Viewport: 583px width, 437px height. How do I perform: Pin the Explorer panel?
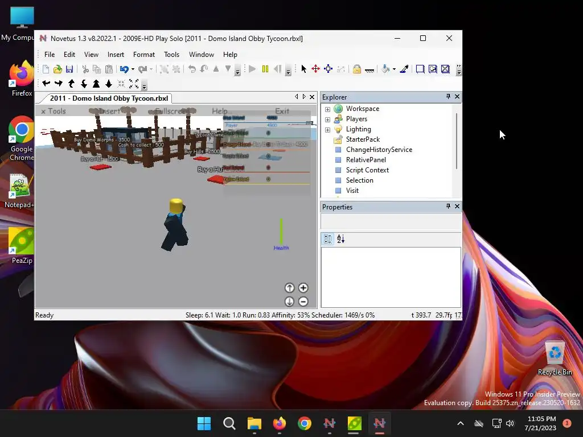coord(448,96)
